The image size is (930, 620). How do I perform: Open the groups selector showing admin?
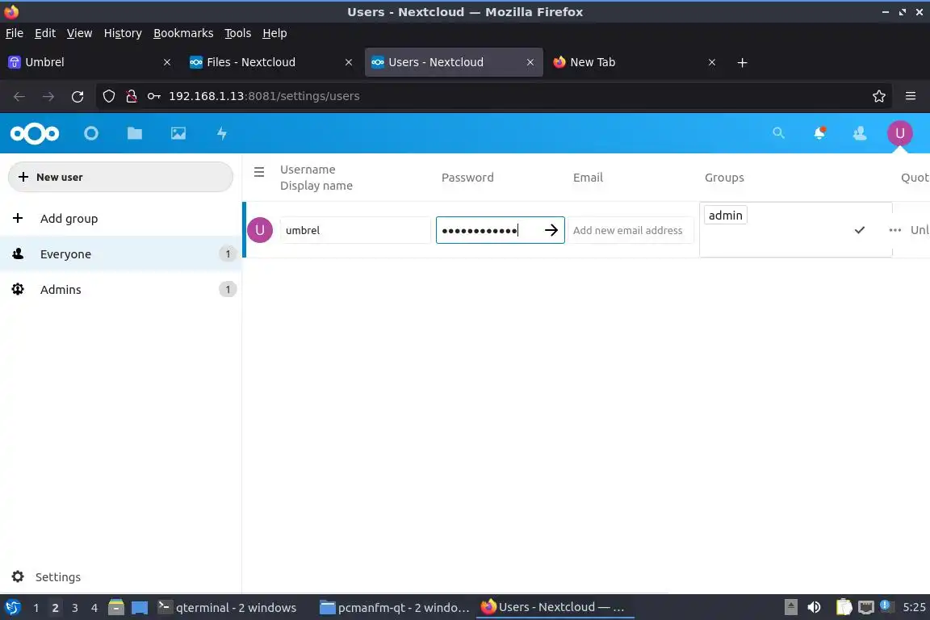click(x=794, y=229)
